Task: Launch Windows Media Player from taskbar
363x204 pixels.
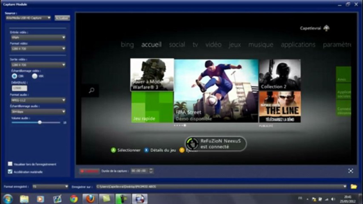Action: tap(41, 199)
